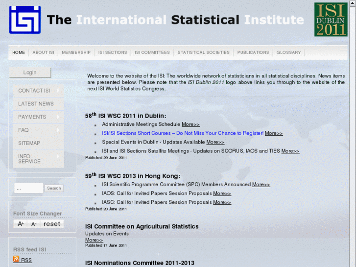Open the ISI COMMITTEES menu
Viewport: 356px width, 267px height.
(152, 52)
